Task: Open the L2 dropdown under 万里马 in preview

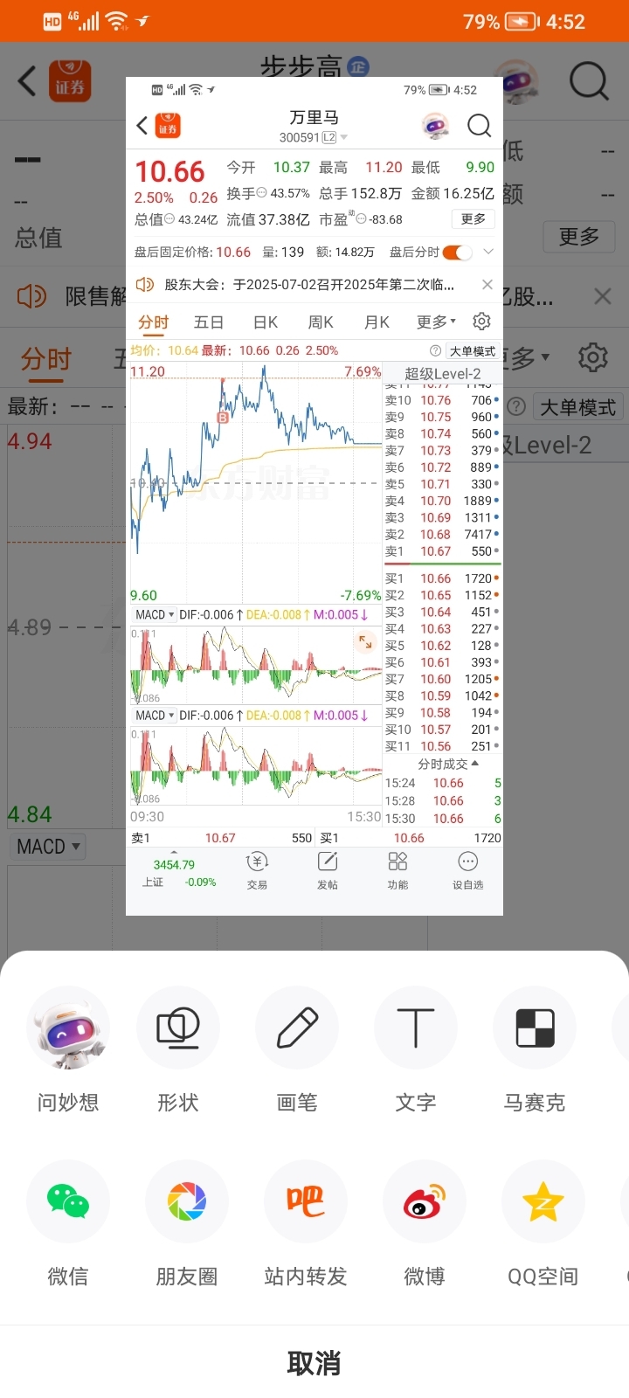Action: coord(335,137)
